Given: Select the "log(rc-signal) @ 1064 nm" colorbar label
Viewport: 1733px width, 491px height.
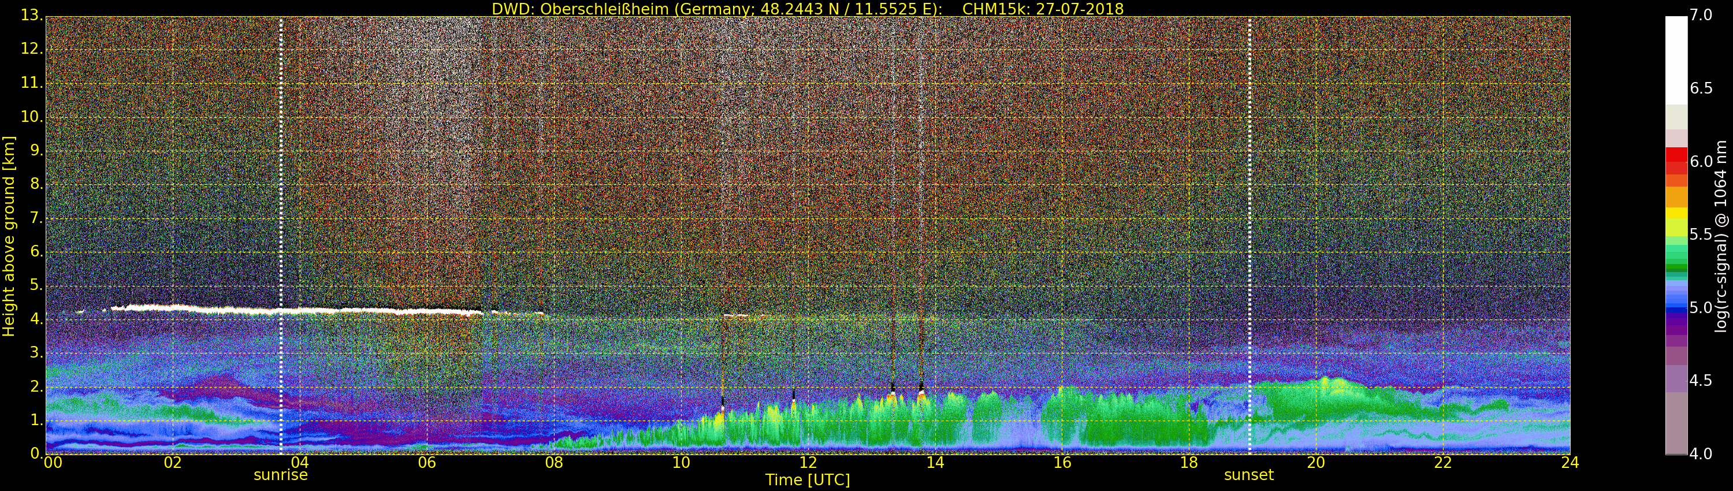Looking at the screenshot, I should tap(1720, 236).
